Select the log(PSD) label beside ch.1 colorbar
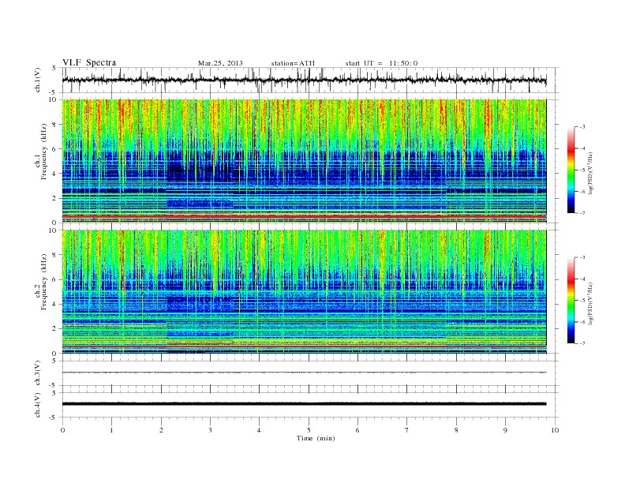The height and width of the screenshot is (483, 625). [x=591, y=173]
